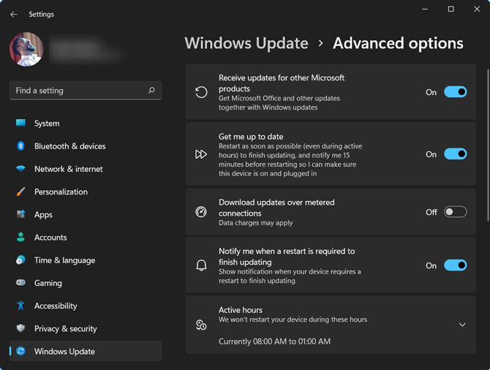Click the Windows Update breadcrumb link
490x370 pixels.
pos(246,43)
